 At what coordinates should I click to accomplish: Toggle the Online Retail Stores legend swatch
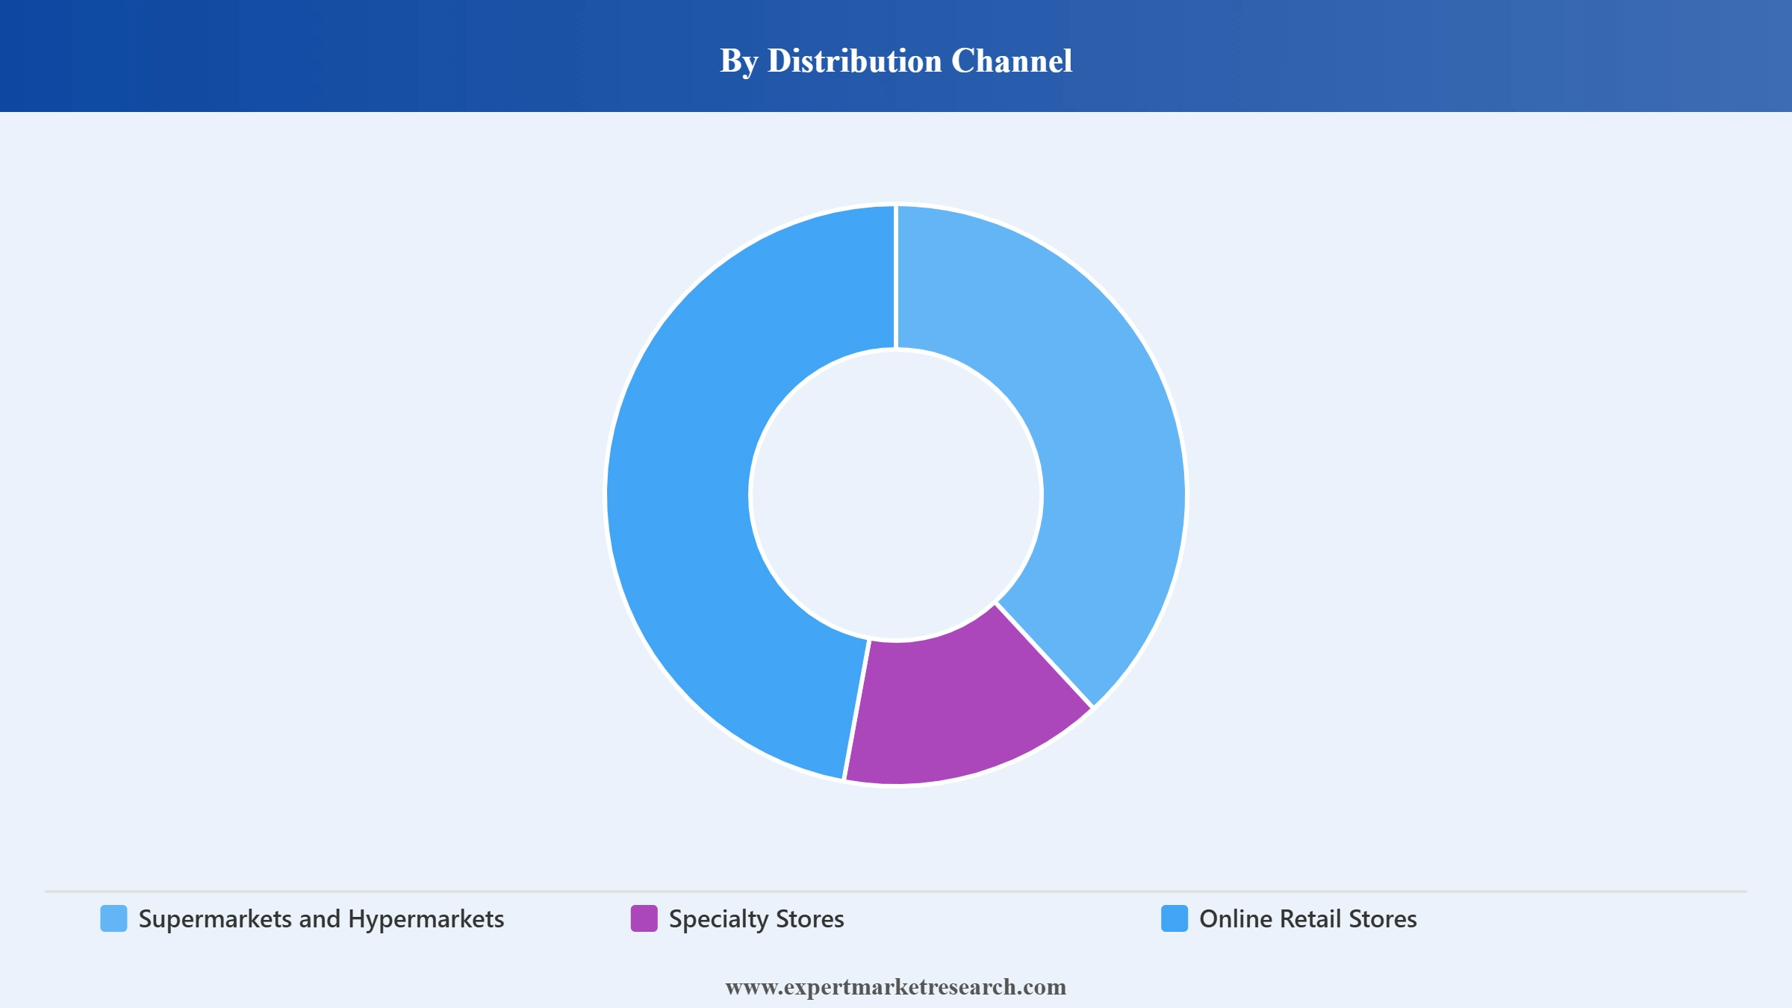pos(1175,918)
